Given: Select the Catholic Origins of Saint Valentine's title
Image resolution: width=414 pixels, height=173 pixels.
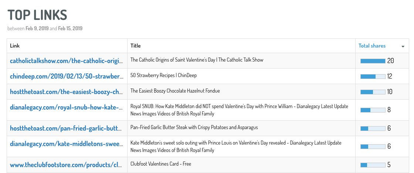Looking at the screenshot, I should click(x=197, y=60).
